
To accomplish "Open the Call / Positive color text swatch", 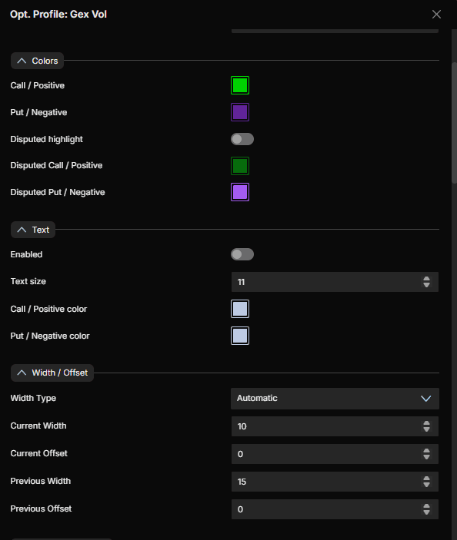I will click(240, 309).
